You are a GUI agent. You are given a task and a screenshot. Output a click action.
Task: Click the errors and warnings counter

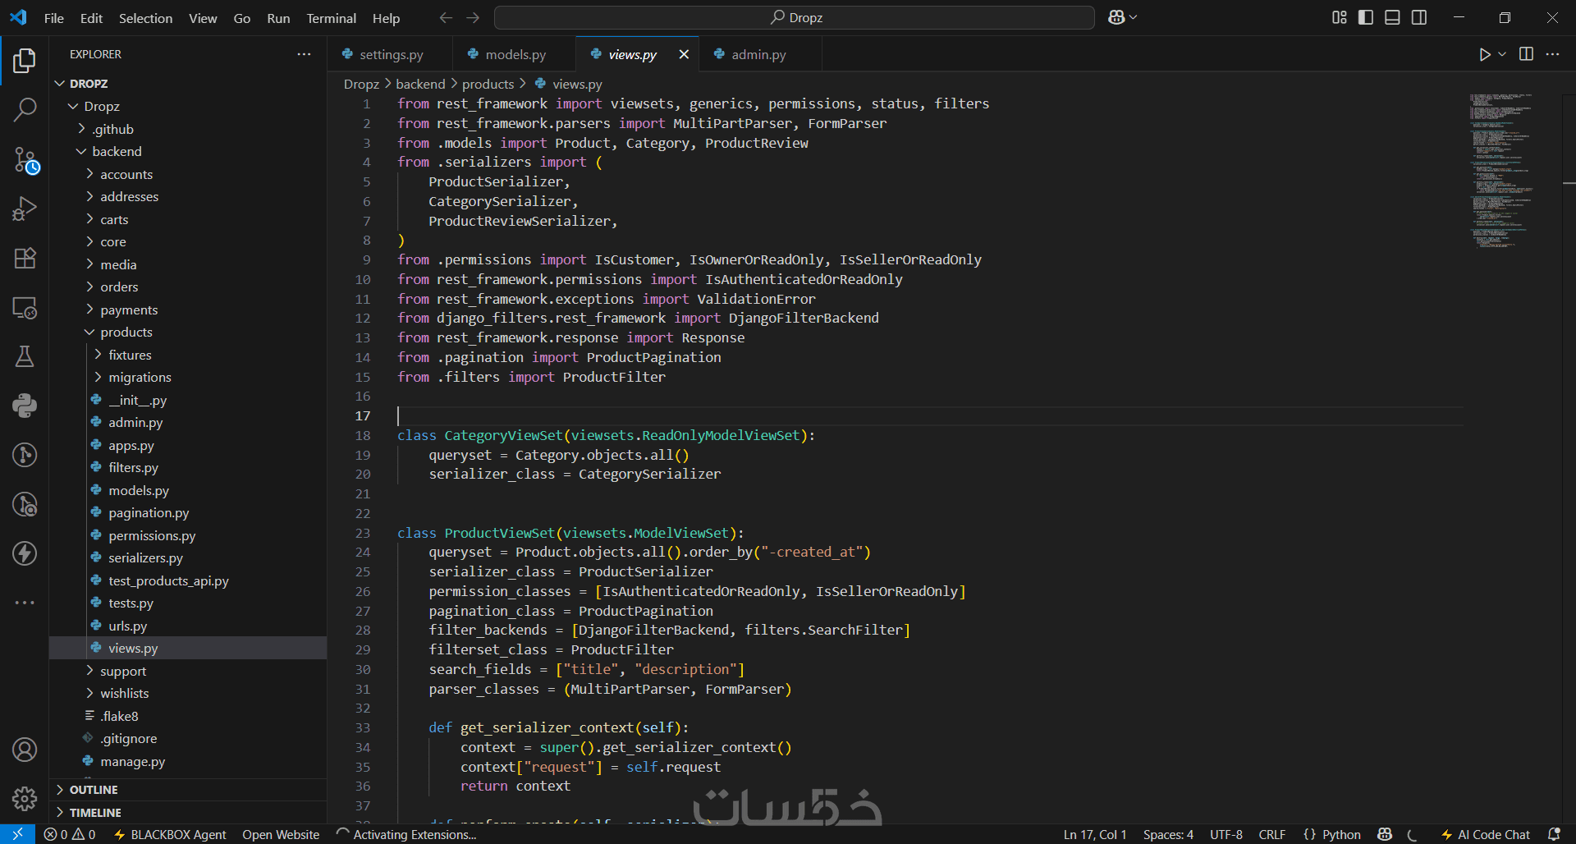pos(71,834)
